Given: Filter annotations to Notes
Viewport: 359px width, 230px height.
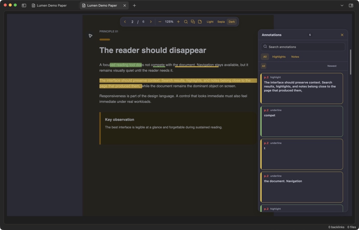Looking at the screenshot, I should tap(295, 57).
